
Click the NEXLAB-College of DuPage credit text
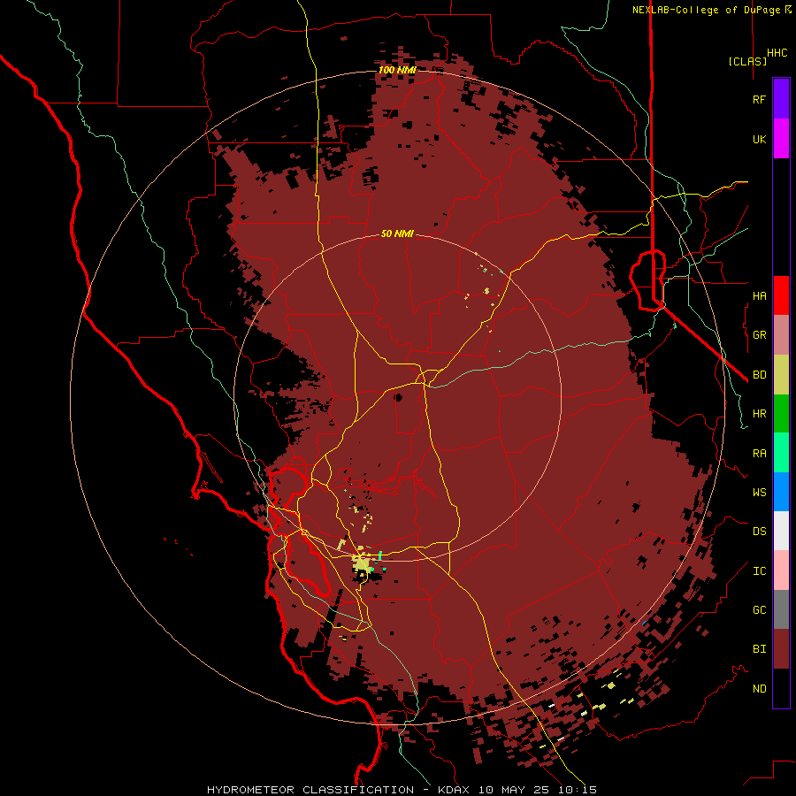(712, 10)
